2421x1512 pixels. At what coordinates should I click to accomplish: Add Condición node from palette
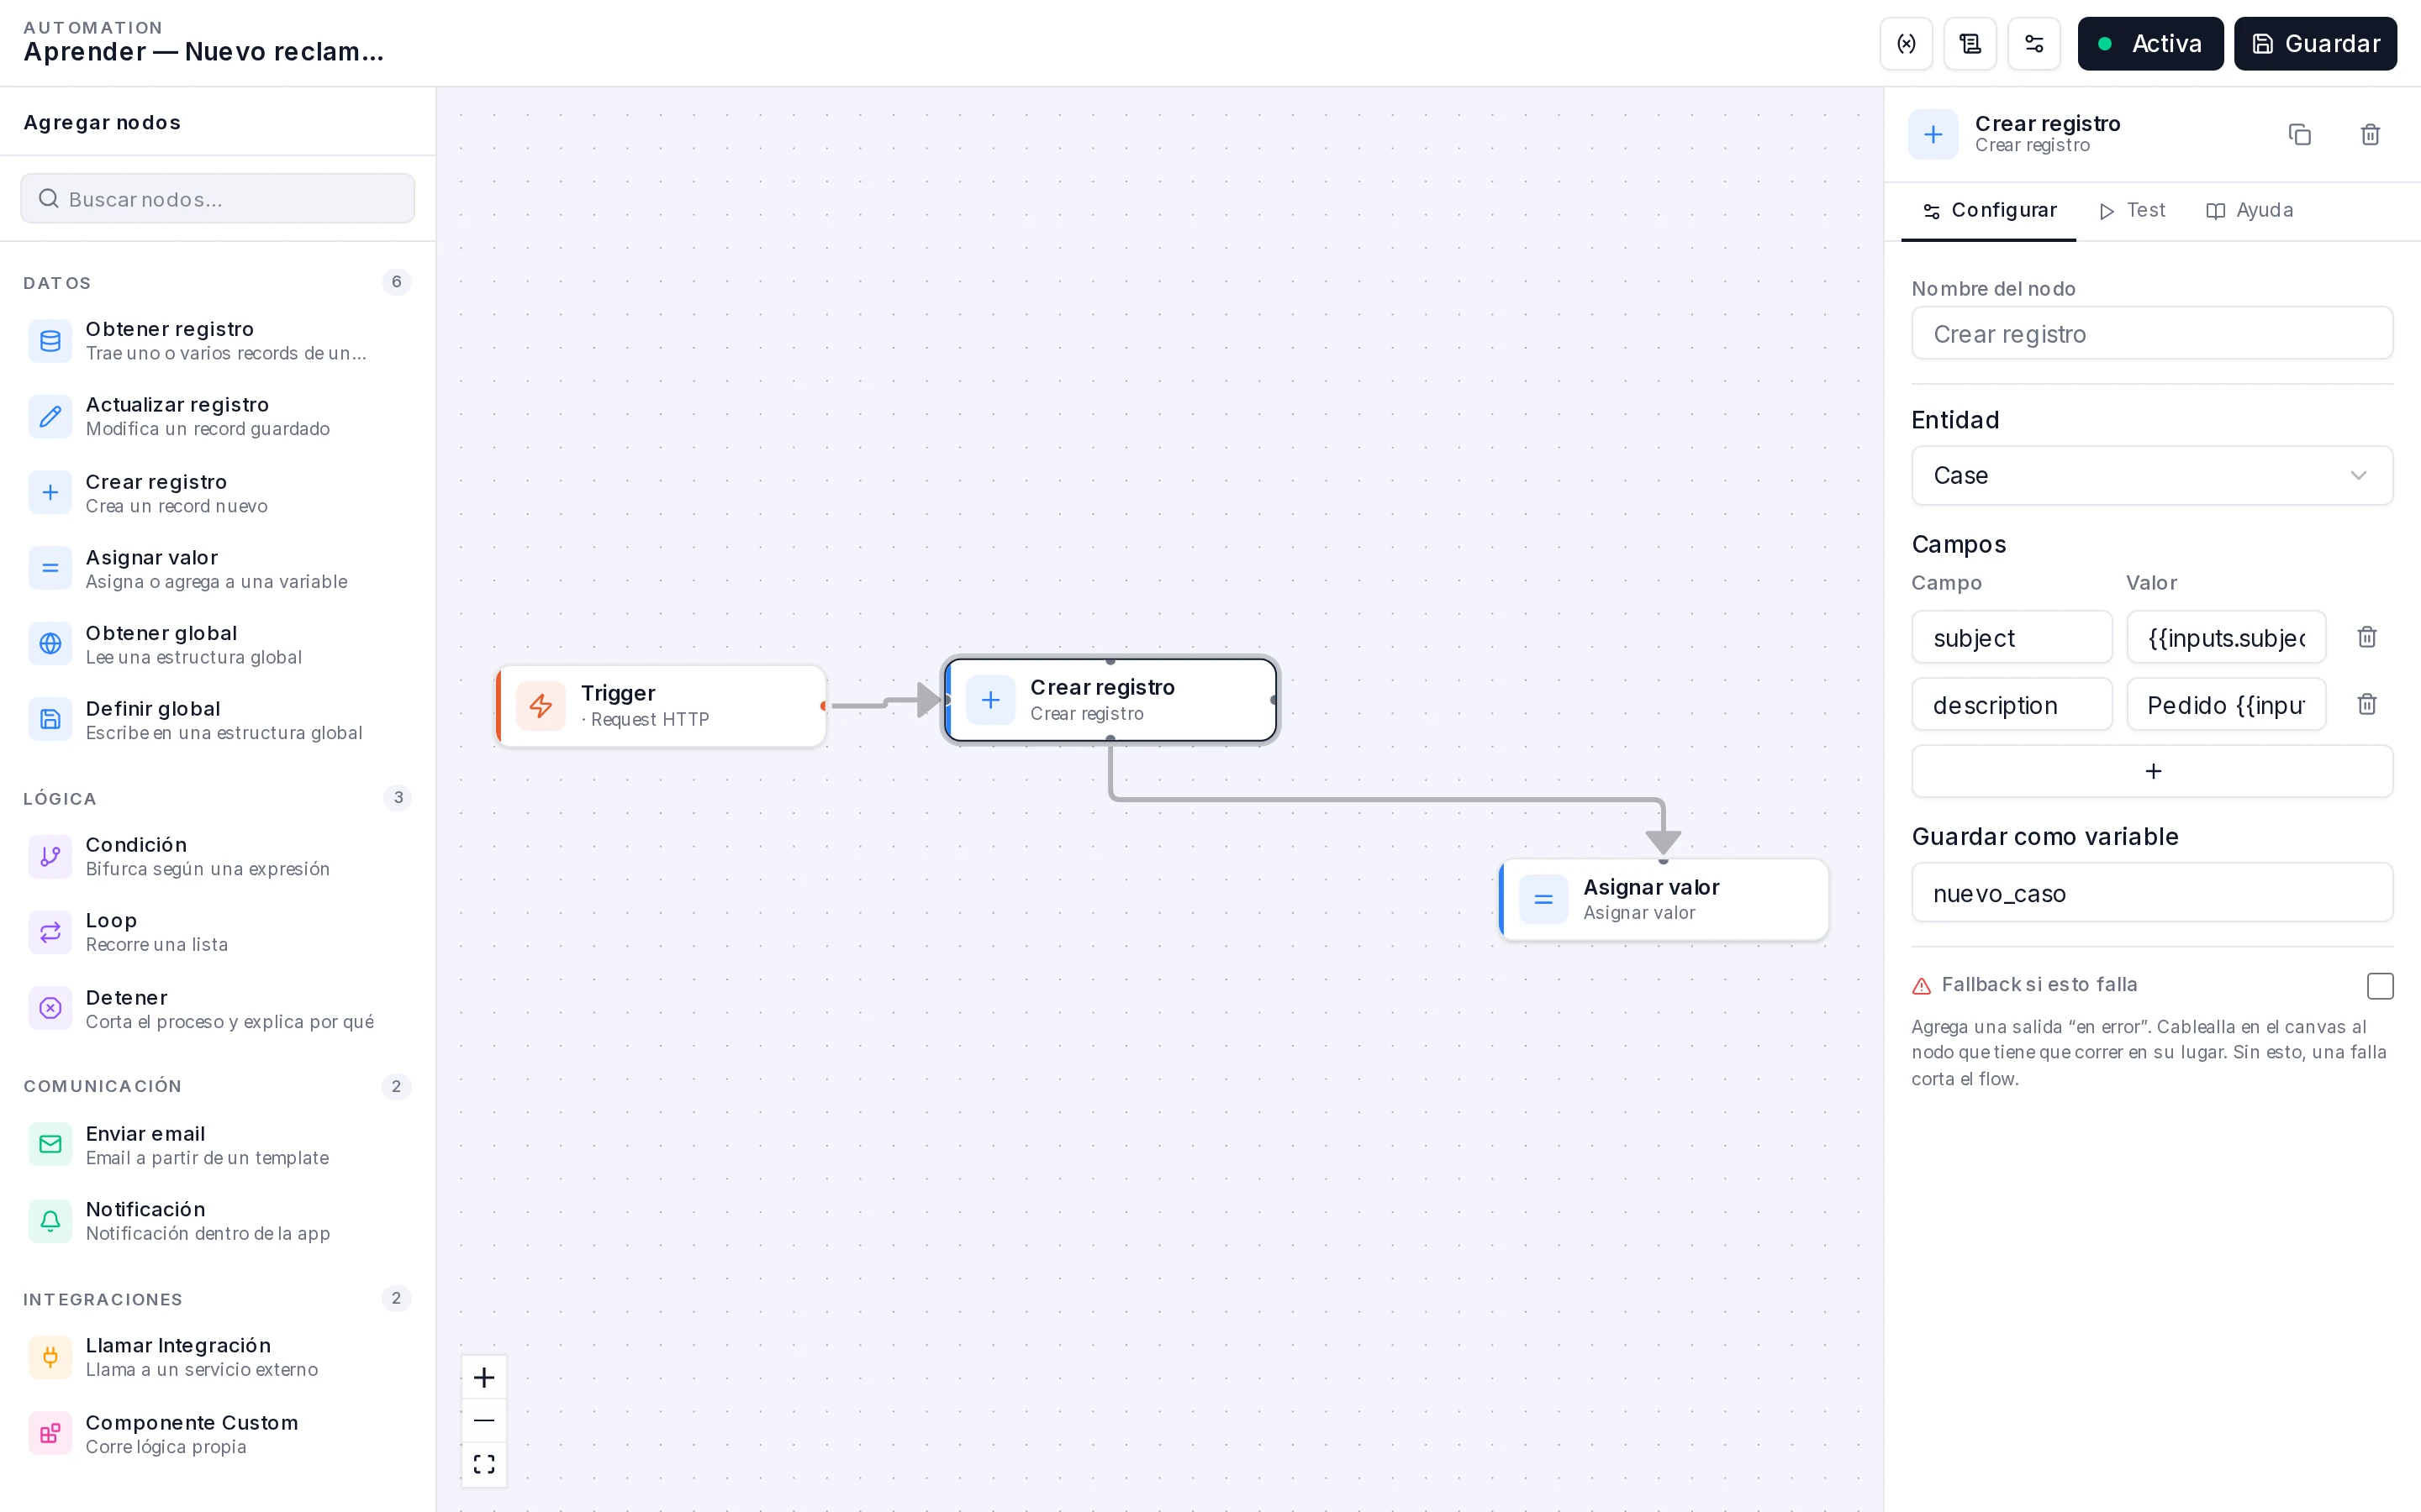tap(218, 856)
